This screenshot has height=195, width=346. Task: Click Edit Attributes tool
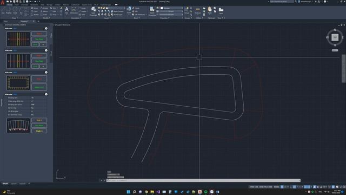138,15
